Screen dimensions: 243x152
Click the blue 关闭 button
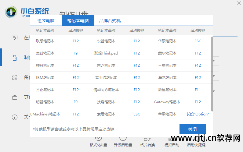point(193,129)
